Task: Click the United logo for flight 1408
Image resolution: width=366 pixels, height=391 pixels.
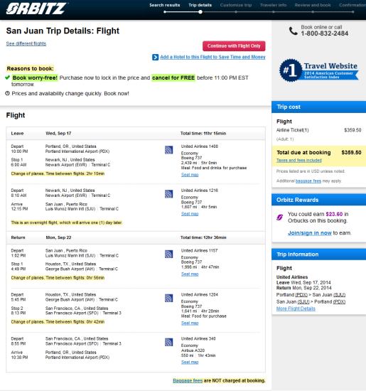Action: click(x=169, y=150)
